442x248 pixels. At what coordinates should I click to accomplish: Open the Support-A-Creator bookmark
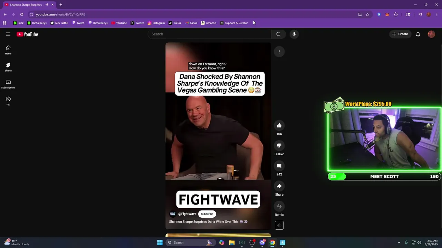click(234, 23)
